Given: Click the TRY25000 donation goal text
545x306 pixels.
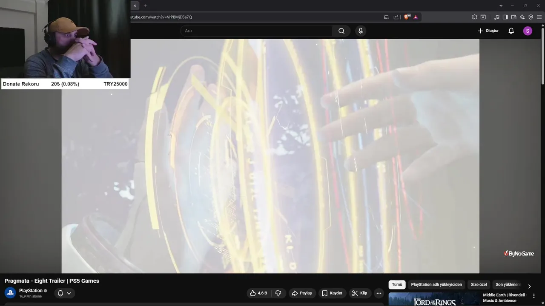Looking at the screenshot, I should 115,84.
